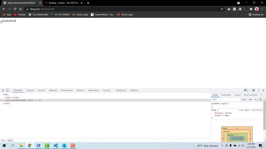Open the Windows Start menu

[4, 146]
